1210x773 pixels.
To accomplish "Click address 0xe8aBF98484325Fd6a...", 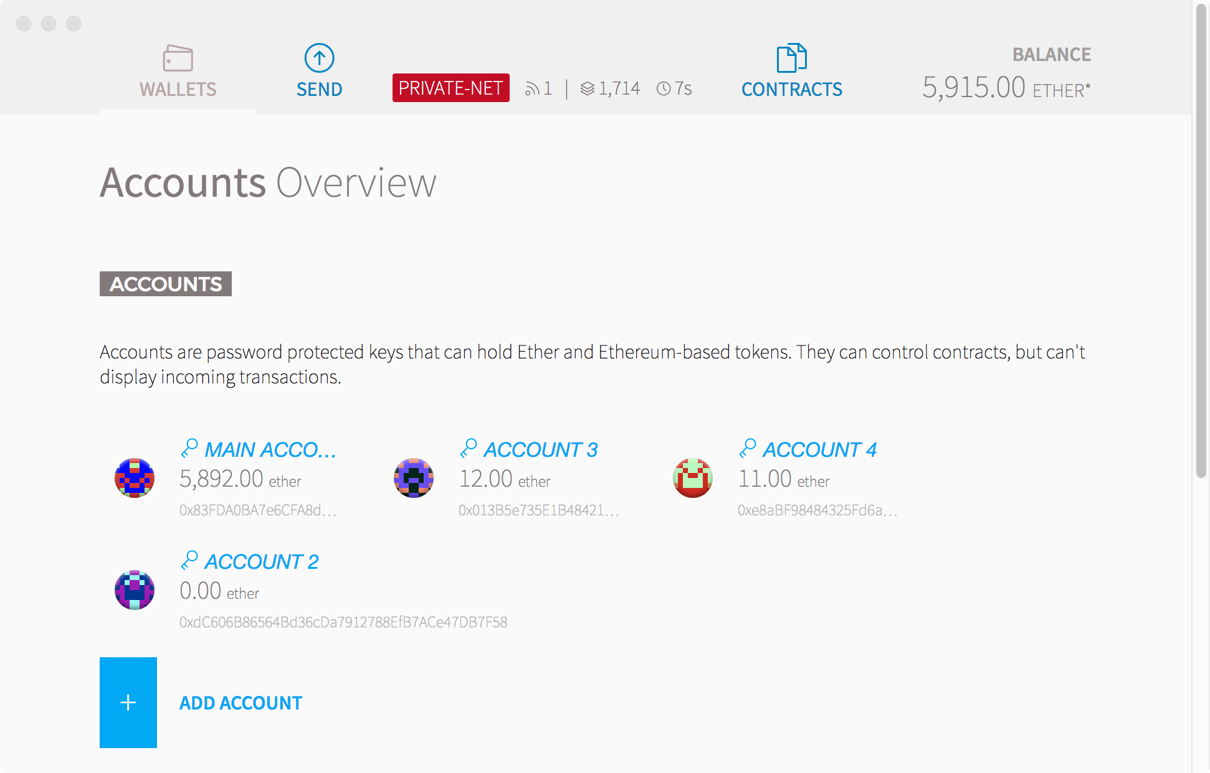I will [817, 510].
